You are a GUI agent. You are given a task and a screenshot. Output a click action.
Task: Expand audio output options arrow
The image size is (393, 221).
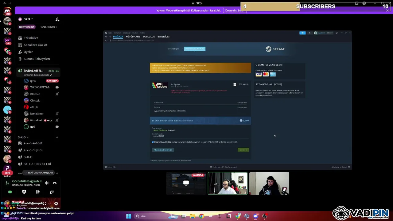[x=49, y=204]
